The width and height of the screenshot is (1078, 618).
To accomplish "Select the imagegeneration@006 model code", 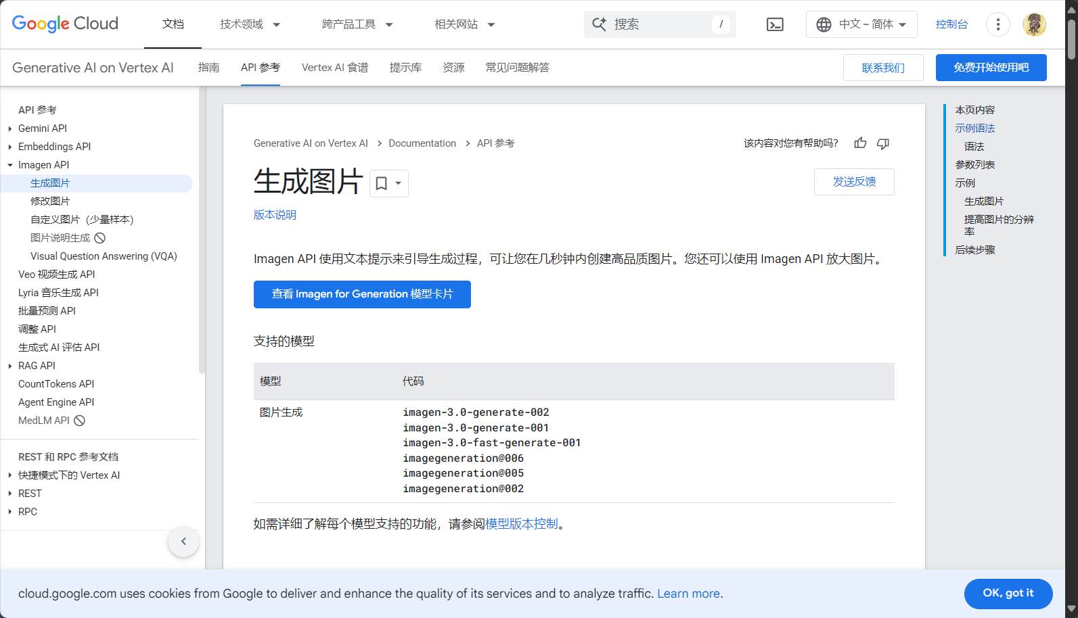I will [x=464, y=458].
